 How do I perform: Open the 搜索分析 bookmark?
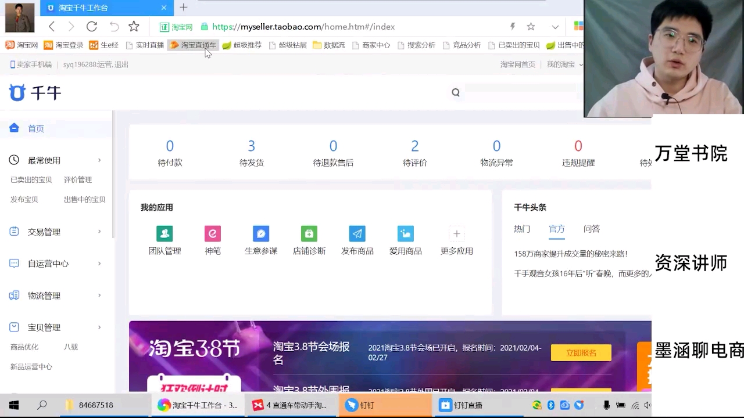[416, 45]
